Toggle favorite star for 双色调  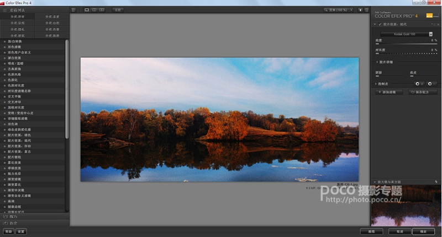tap(4, 124)
